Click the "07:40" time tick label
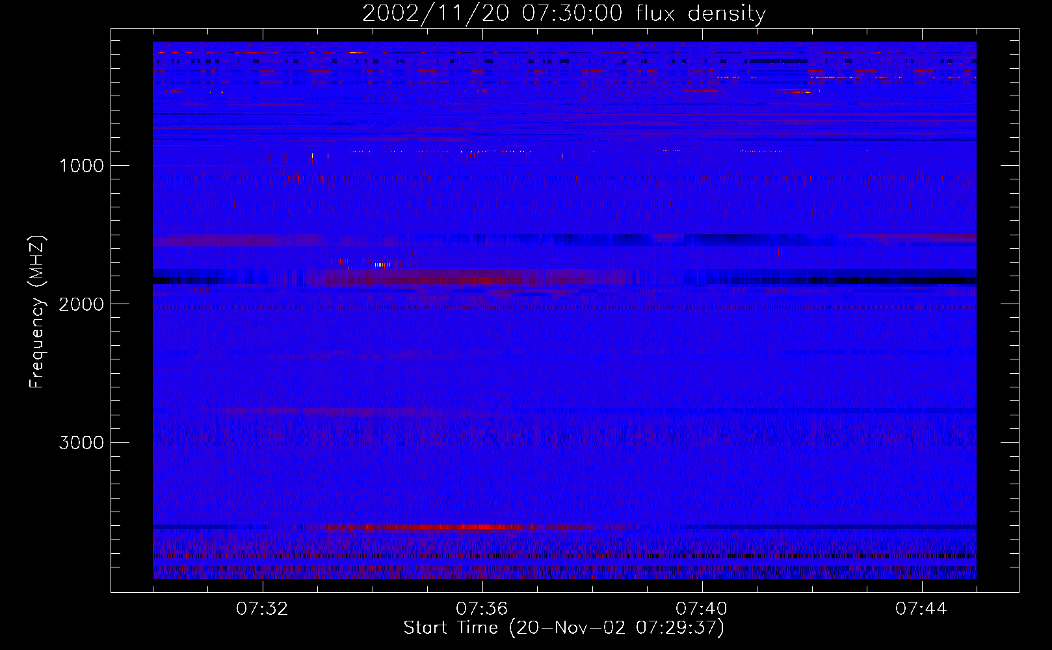Image resolution: width=1052 pixels, height=650 pixels. (x=702, y=609)
